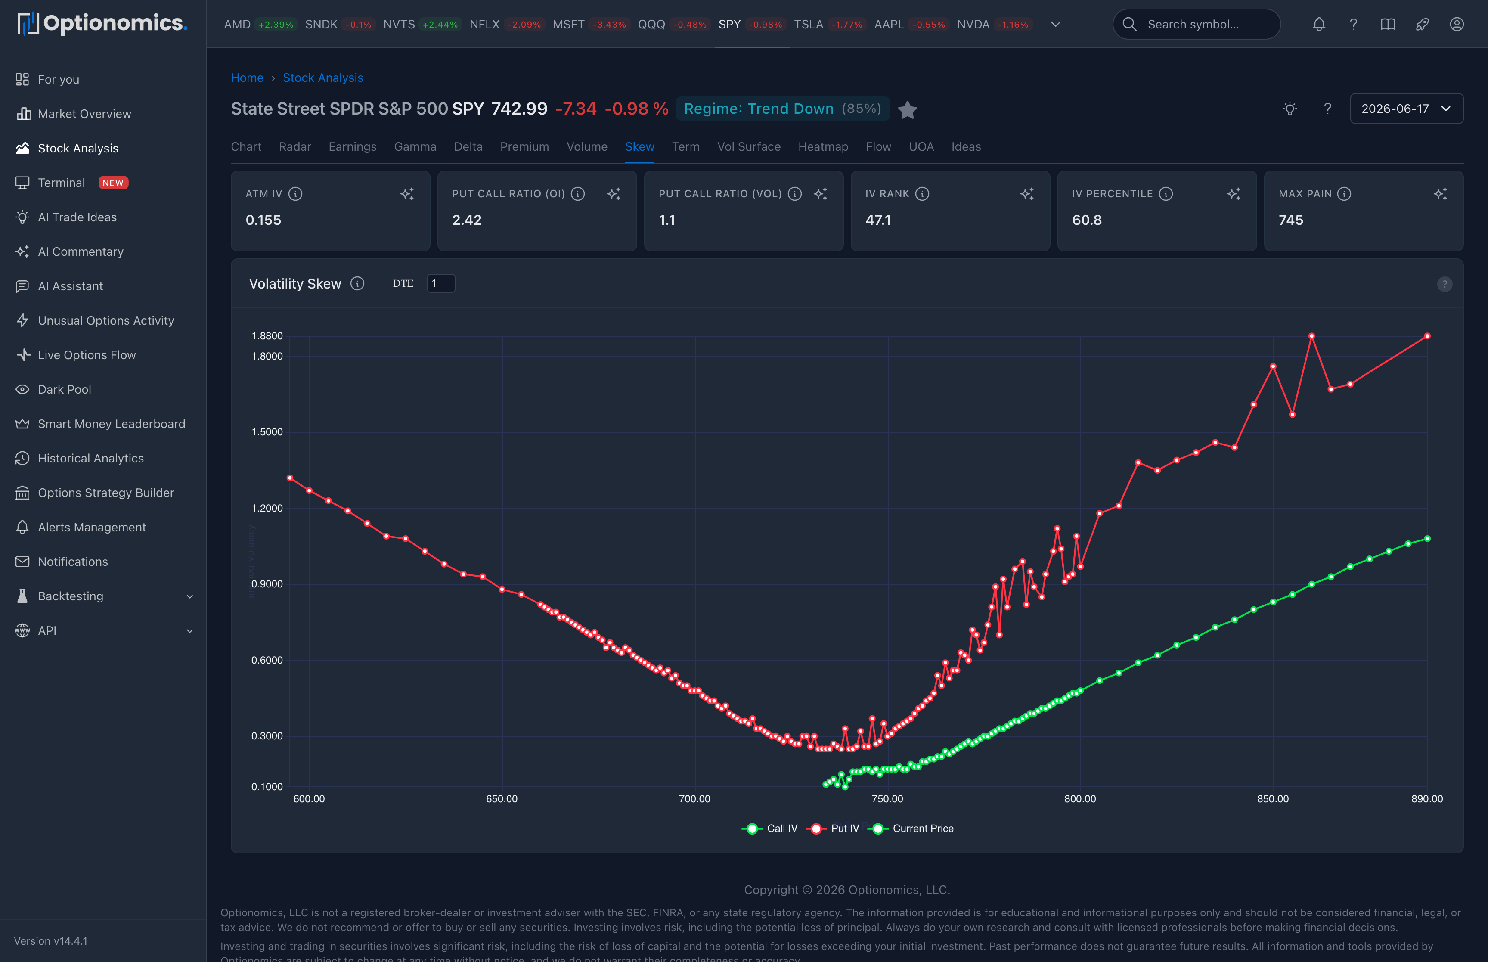The width and height of the screenshot is (1488, 962).
Task: Click Put Call Ratio (OI) info icon
Action: tap(578, 194)
